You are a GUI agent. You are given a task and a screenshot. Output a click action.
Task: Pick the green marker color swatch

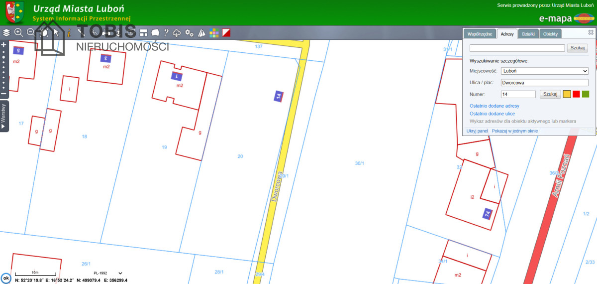[586, 94]
